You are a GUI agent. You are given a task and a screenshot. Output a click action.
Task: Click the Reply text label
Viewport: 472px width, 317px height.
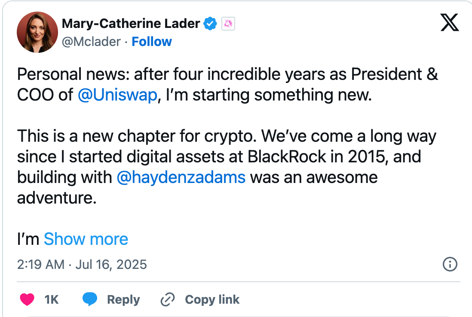pyautogui.click(x=123, y=299)
